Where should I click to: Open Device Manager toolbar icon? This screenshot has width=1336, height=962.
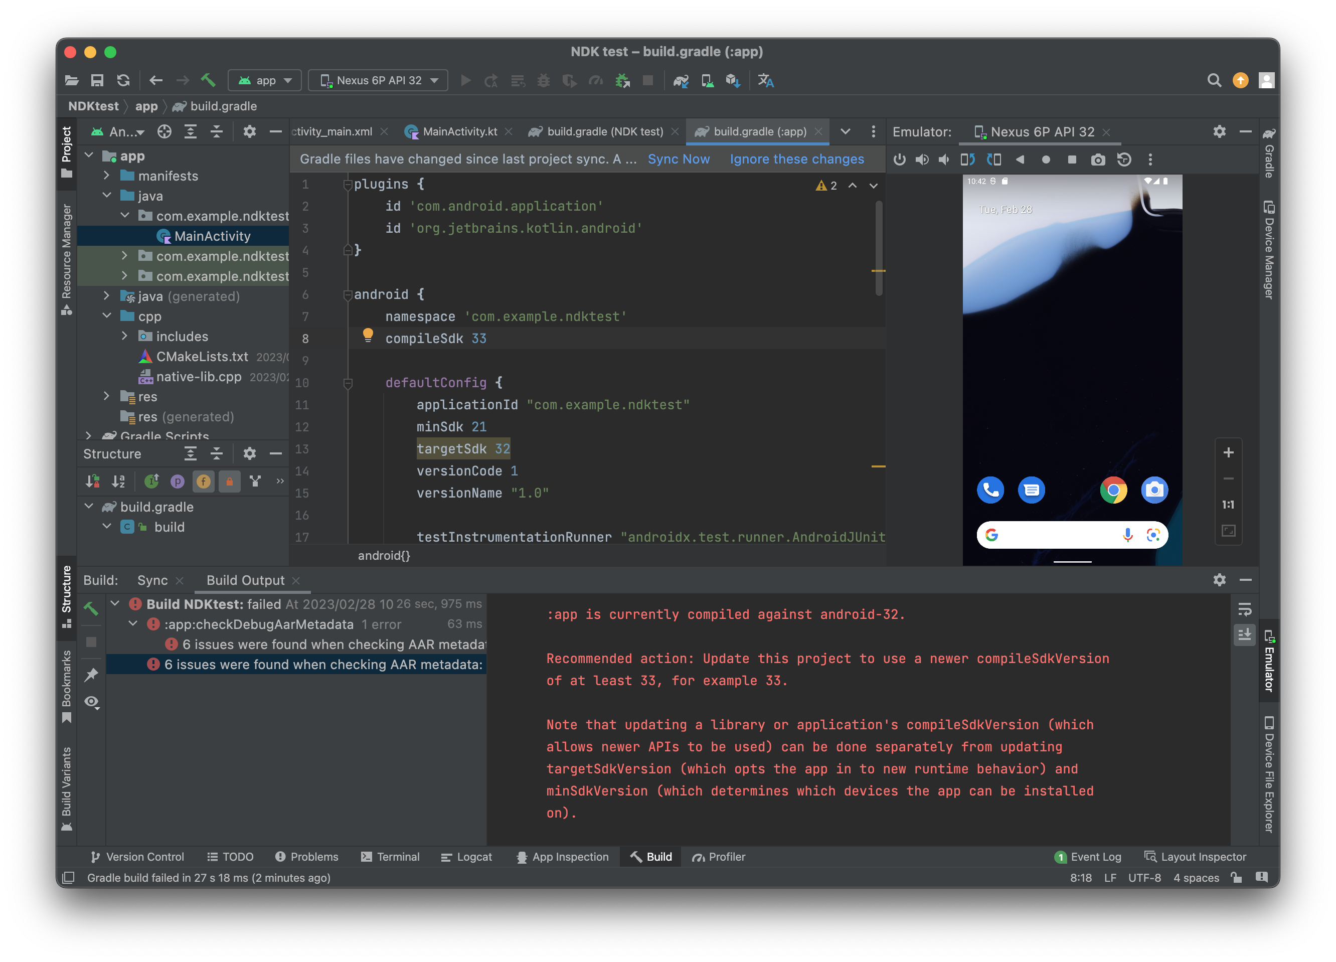pos(707,80)
